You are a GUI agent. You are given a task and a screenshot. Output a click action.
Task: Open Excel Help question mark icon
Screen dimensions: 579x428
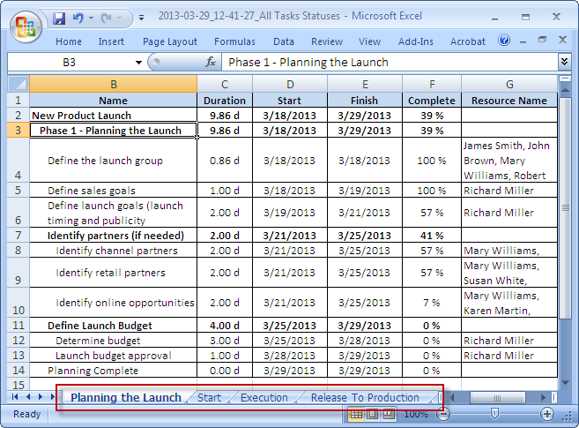[x=504, y=41]
